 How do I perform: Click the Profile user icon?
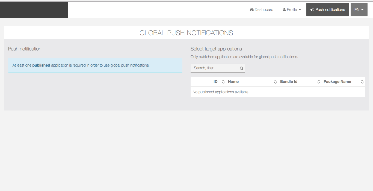pos(284,10)
